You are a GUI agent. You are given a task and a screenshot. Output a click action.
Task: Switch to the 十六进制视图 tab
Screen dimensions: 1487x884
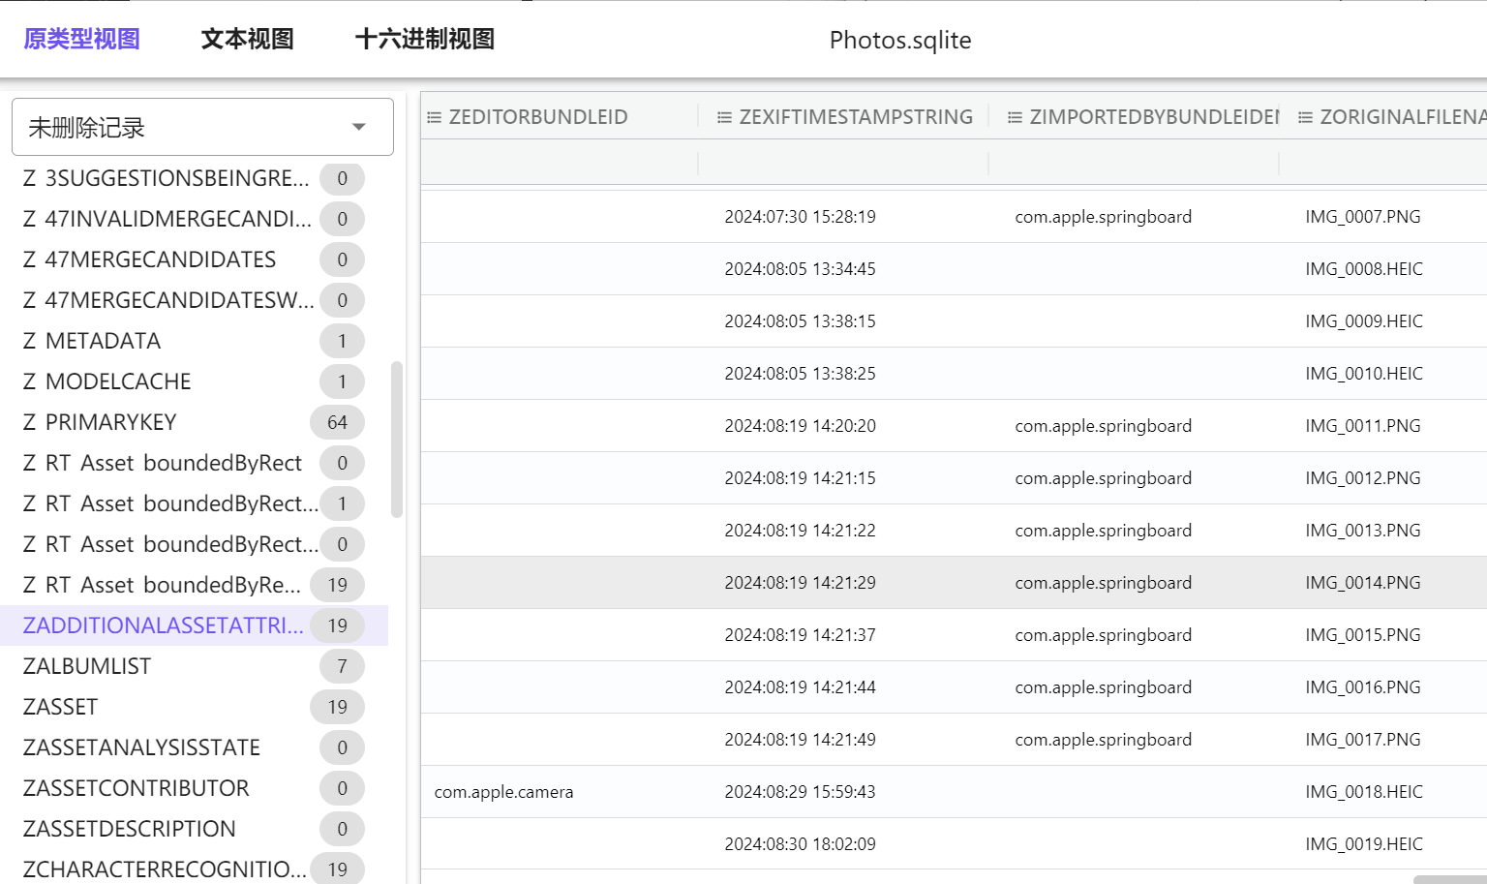pyautogui.click(x=425, y=39)
